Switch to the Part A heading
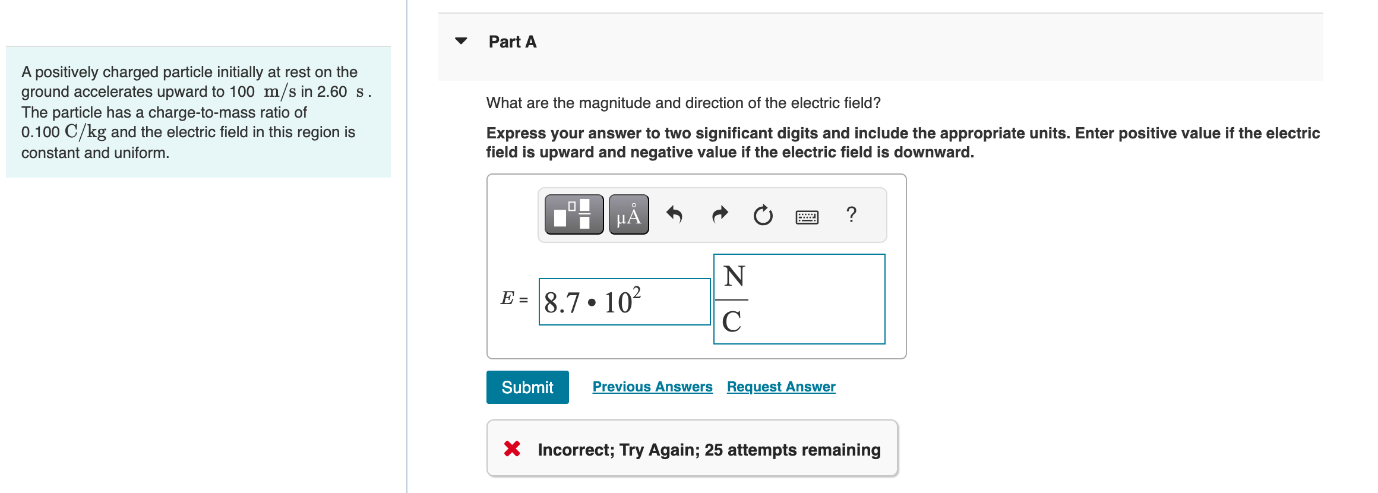The image size is (1378, 493). pos(512,41)
